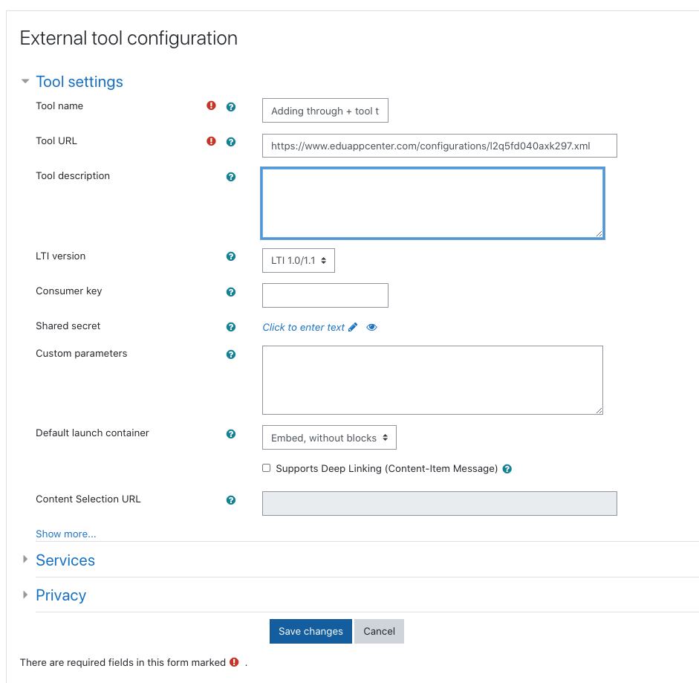The image size is (699, 683).
Task: Open help for Tool name field
Action: pos(230,106)
